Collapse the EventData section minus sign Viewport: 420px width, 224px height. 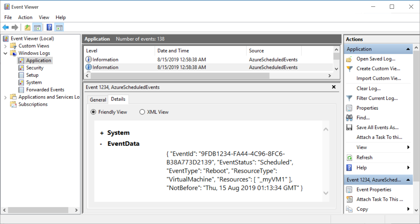coord(101,144)
